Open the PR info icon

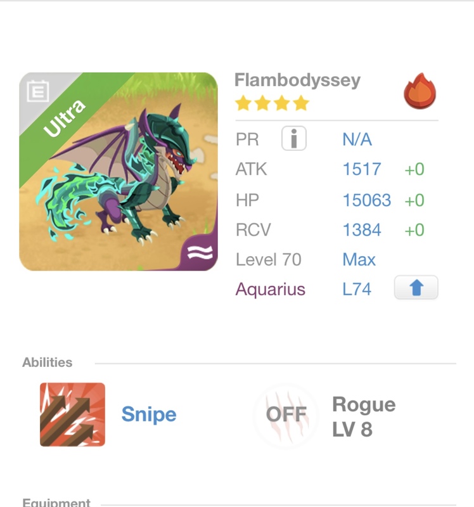[x=293, y=139]
